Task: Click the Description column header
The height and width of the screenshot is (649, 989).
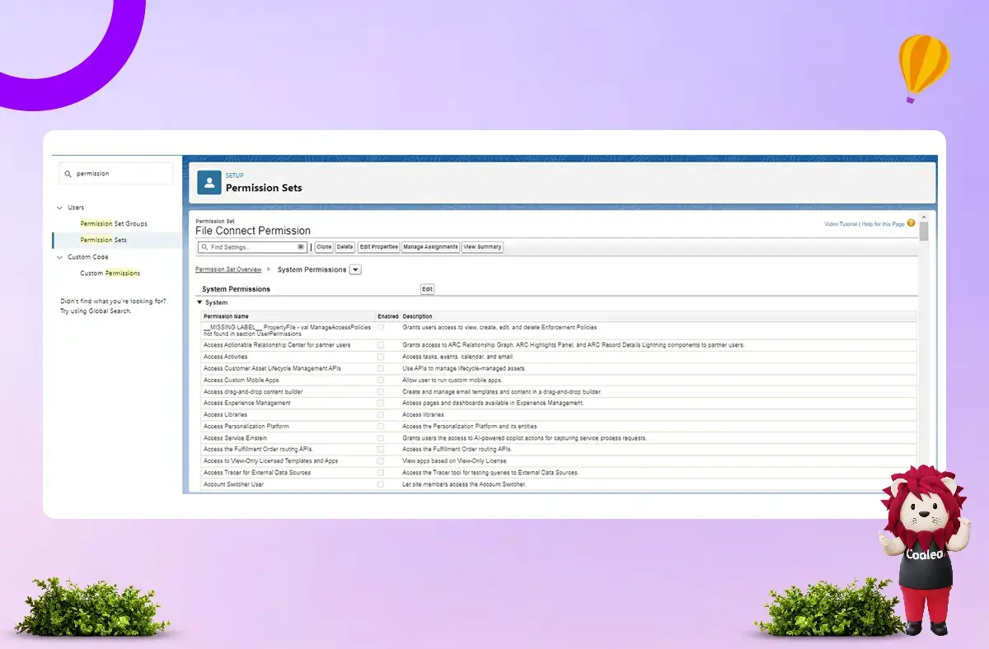Action: pos(417,316)
